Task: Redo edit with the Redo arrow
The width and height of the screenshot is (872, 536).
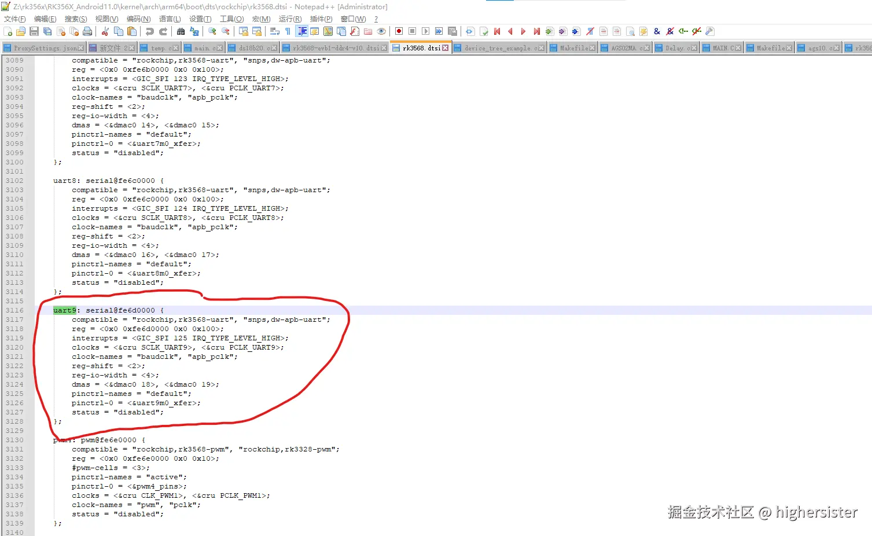Action: [x=163, y=31]
